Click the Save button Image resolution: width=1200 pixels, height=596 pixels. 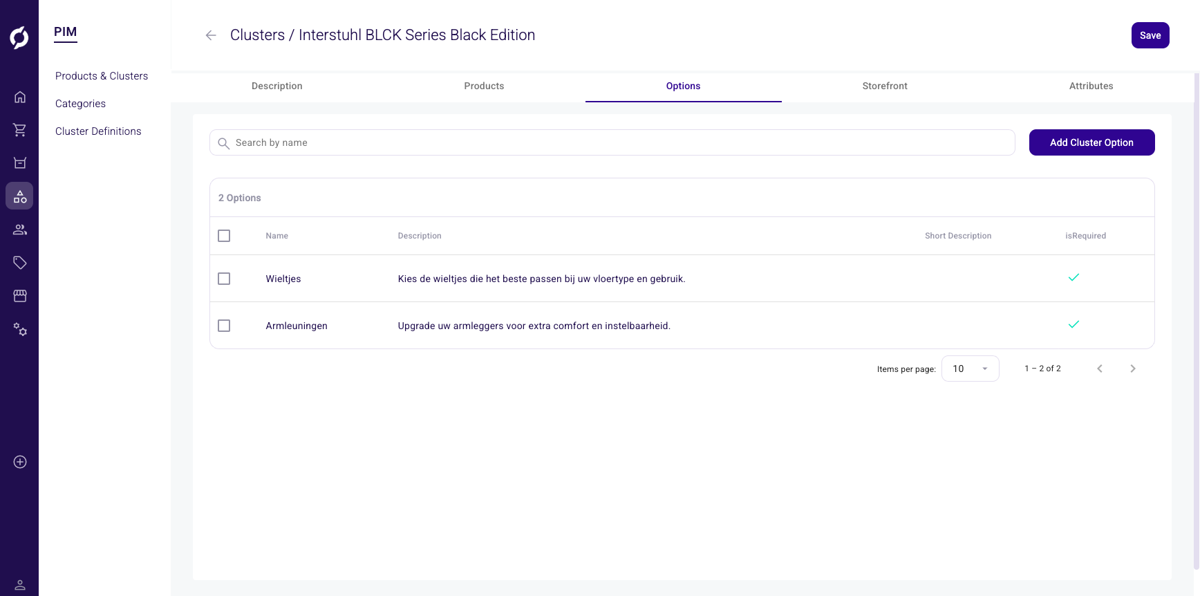(1150, 35)
